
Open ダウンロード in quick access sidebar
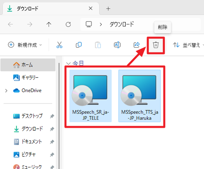tap(28, 129)
